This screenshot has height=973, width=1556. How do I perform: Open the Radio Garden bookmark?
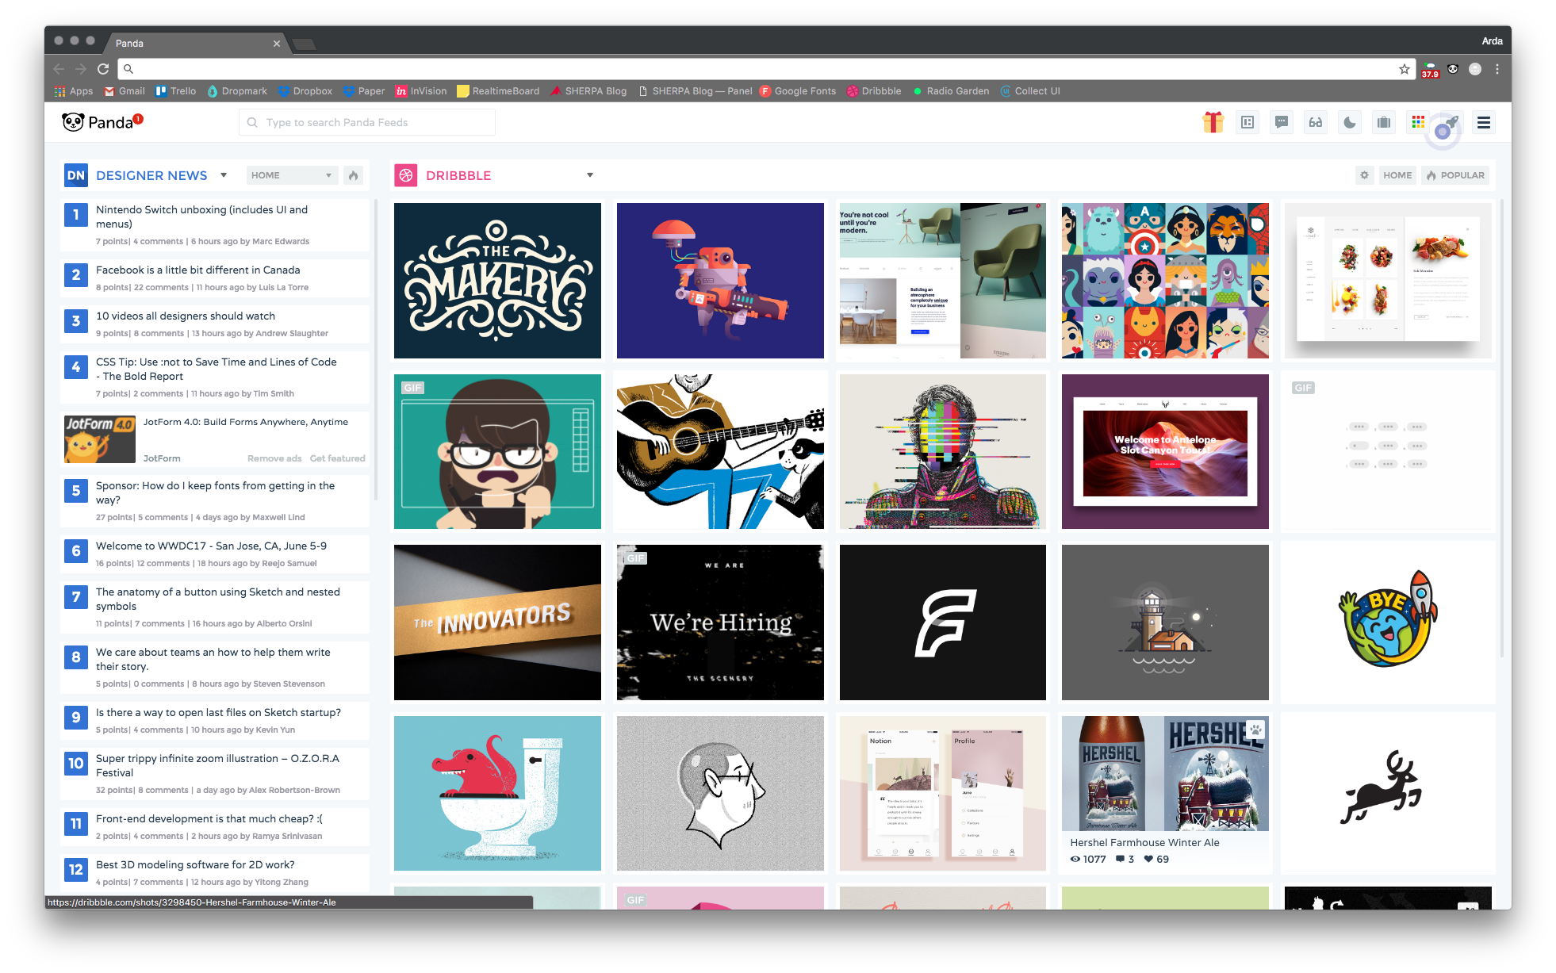[x=951, y=91]
